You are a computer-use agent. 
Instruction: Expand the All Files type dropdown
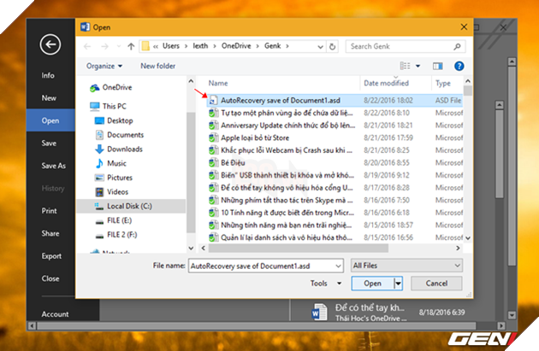tap(406, 266)
